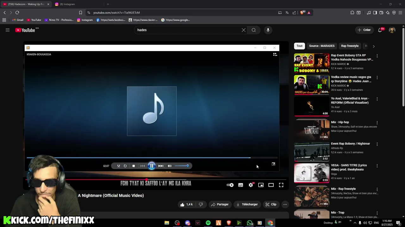
Task: Open more actions below the video
Action: 285,204
